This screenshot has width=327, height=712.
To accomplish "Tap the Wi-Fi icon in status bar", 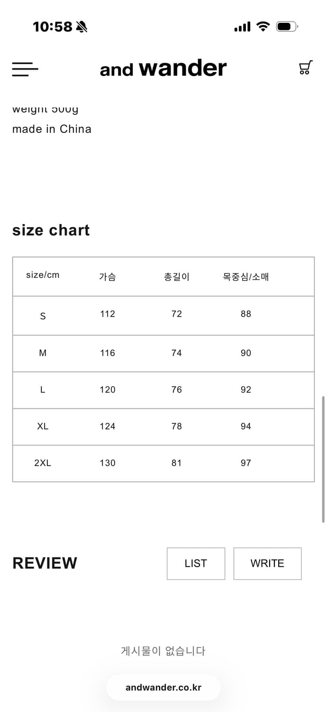I will tap(262, 27).
